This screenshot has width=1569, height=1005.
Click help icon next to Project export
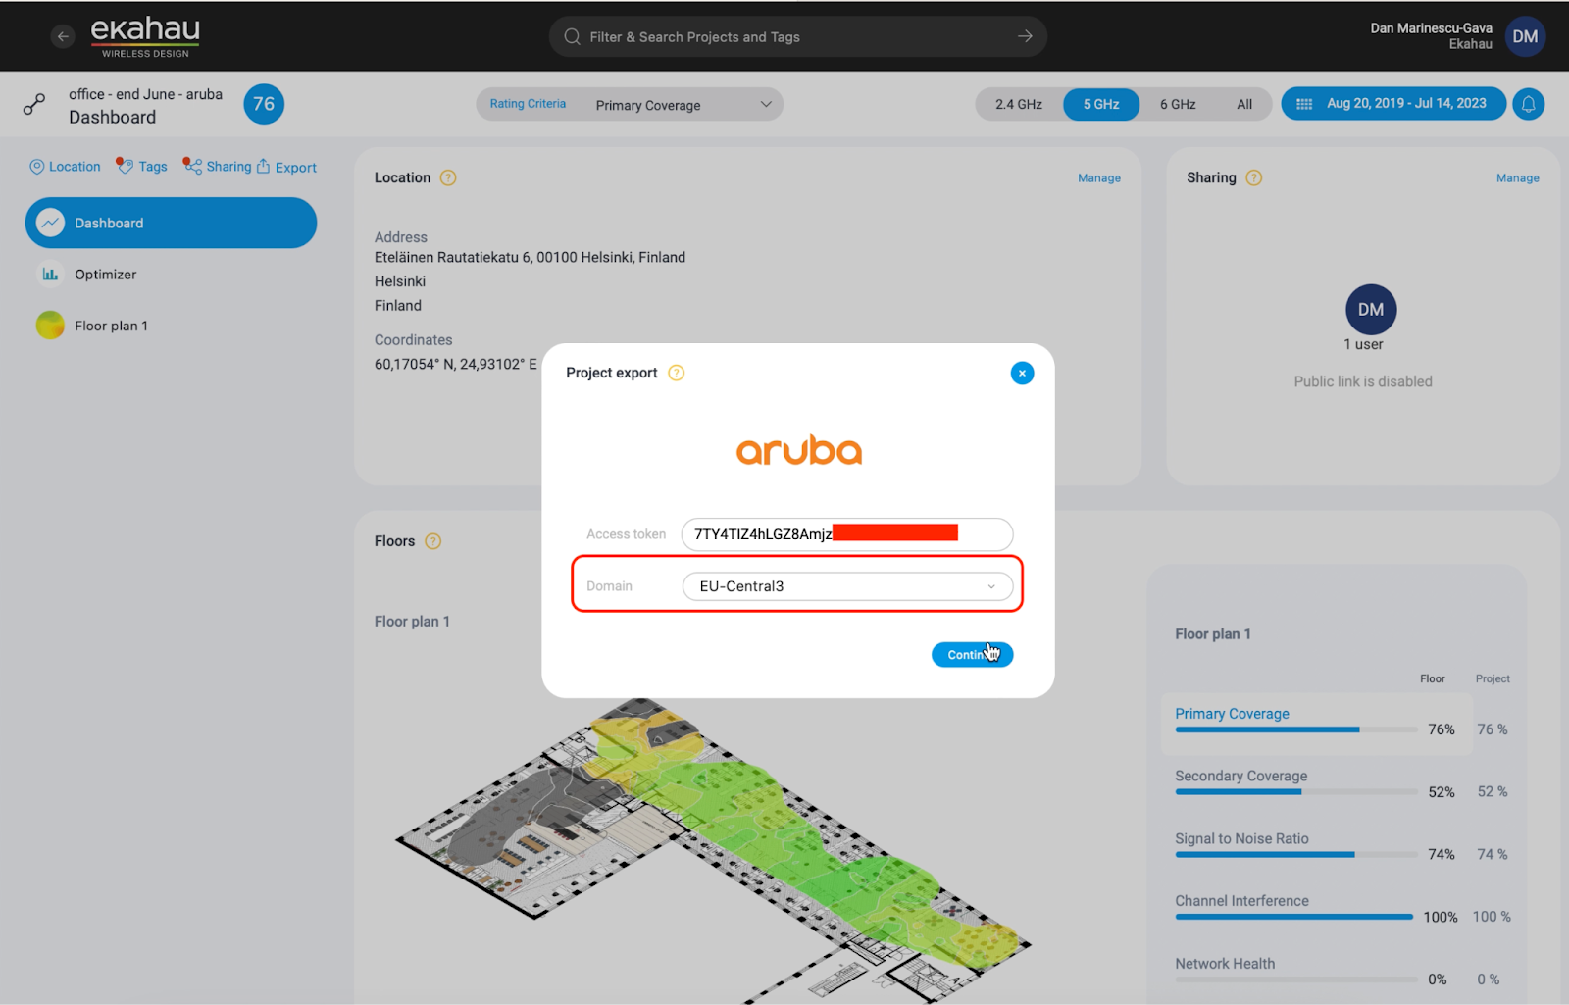[676, 373]
